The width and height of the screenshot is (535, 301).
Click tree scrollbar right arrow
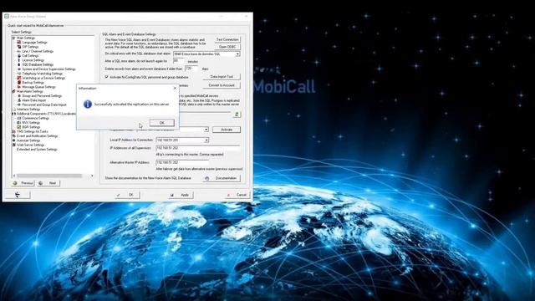(x=92, y=176)
